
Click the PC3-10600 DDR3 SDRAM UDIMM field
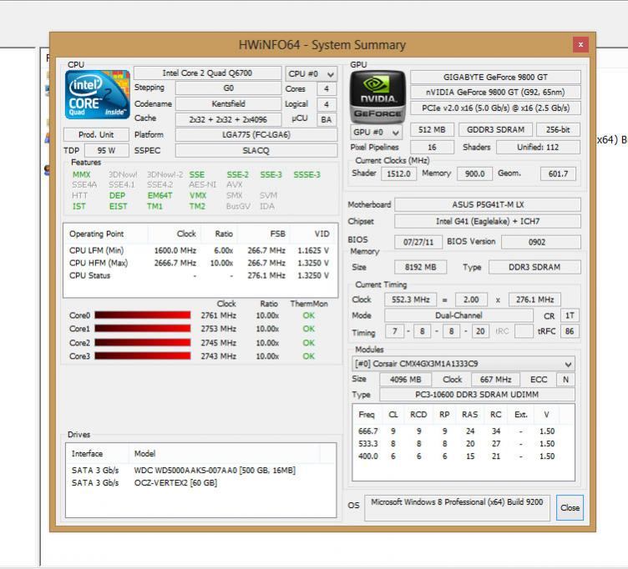(477, 395)
